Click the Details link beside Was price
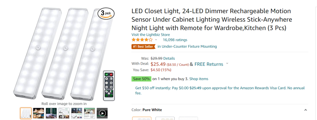The width and height of the screenshot is (317, 120). [169, 58]
